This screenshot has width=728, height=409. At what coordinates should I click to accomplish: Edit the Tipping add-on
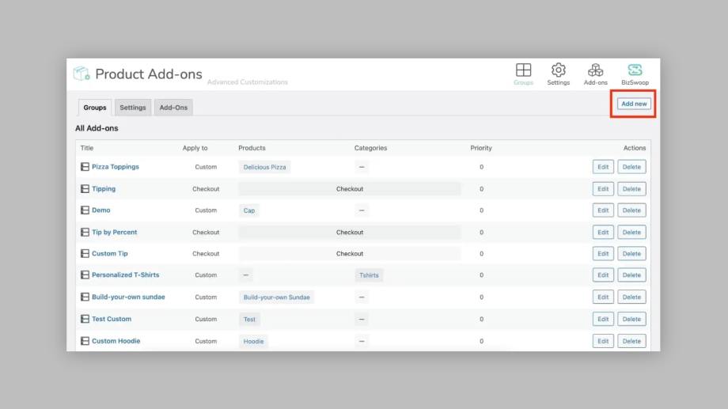pos(603,189)
